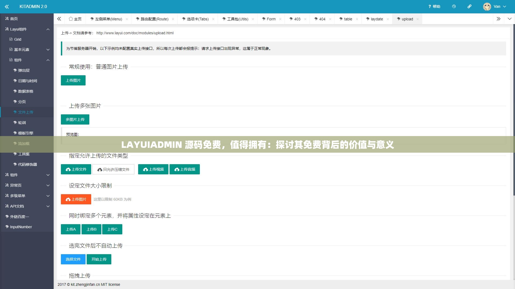Open Van user avatar
Screen dimensions: 515x289
click(487, 6)
